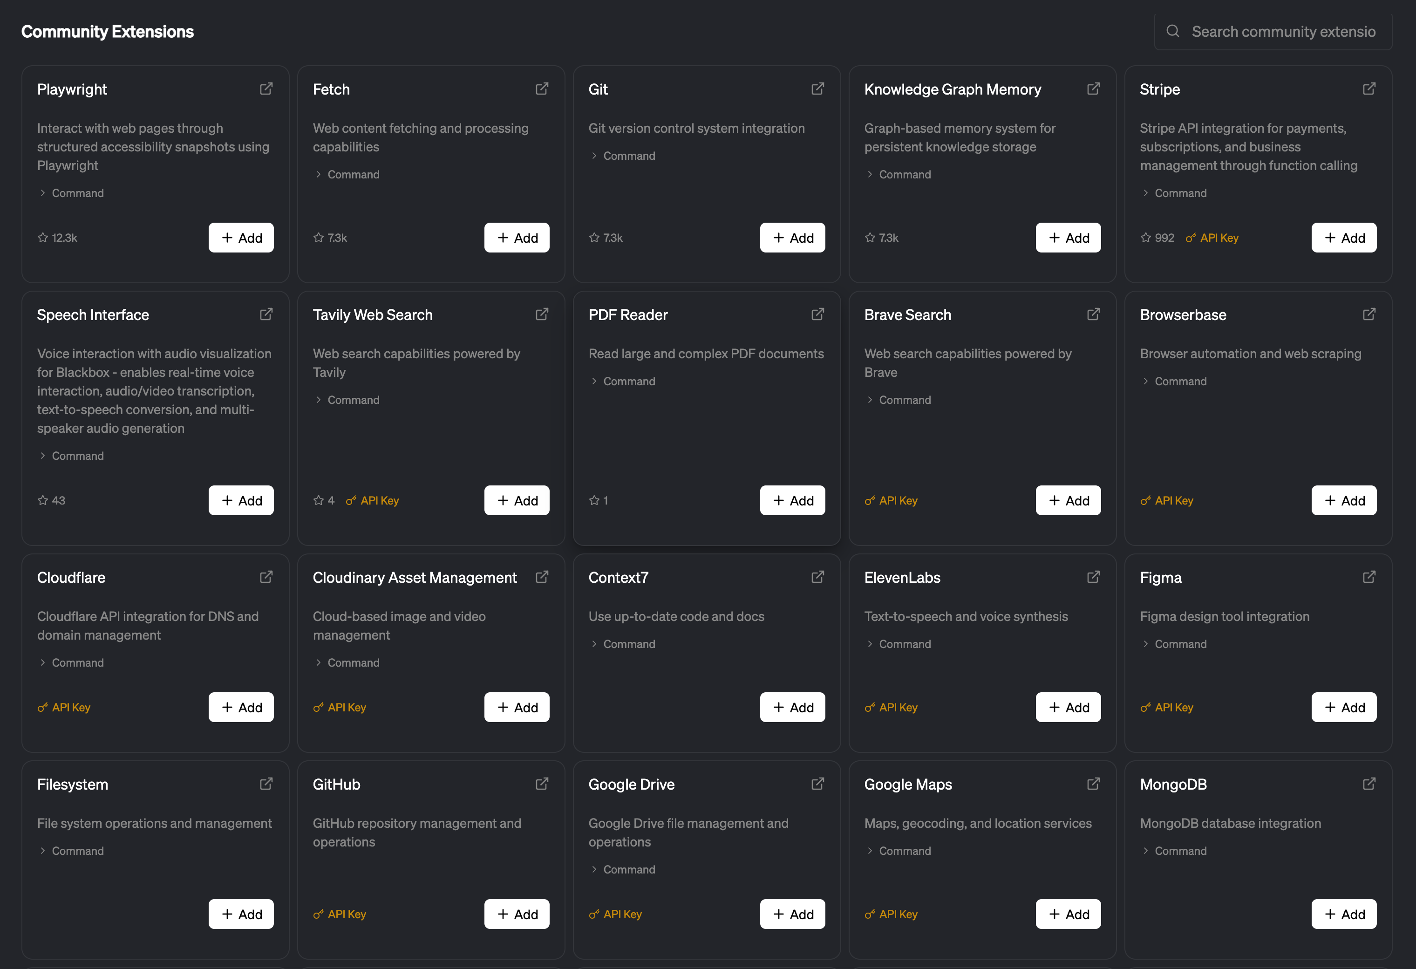
Task: Add the Tavily Web Search extension
Action: [x=517, y=500]
